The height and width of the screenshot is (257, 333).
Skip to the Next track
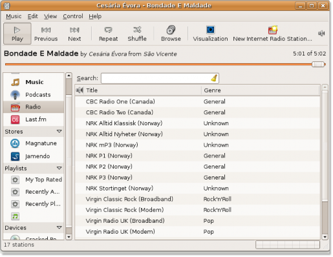pyautogui.click(x=74, y=34)
